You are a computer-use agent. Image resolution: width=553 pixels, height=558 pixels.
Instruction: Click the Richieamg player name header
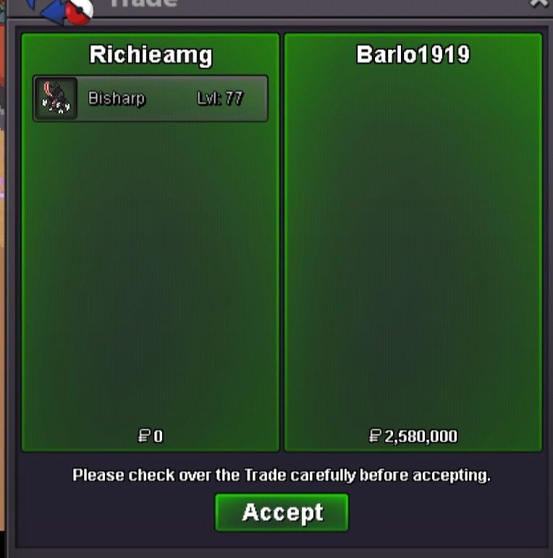(151, 55)
